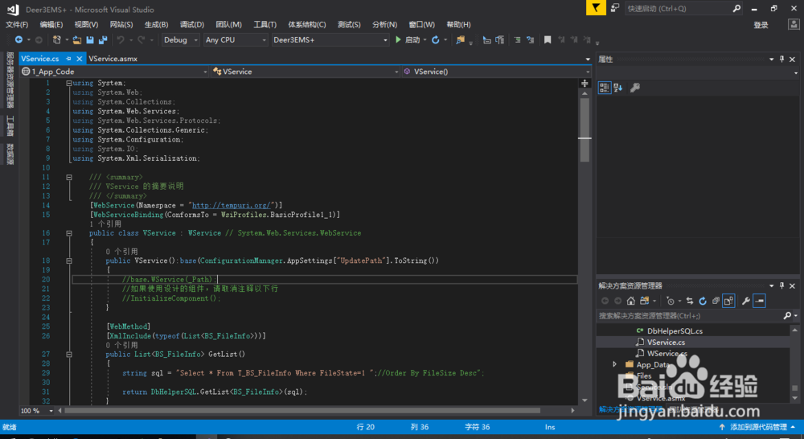
Task: Click the property pages wrench in Properties panel
Action: coord(635,88)
